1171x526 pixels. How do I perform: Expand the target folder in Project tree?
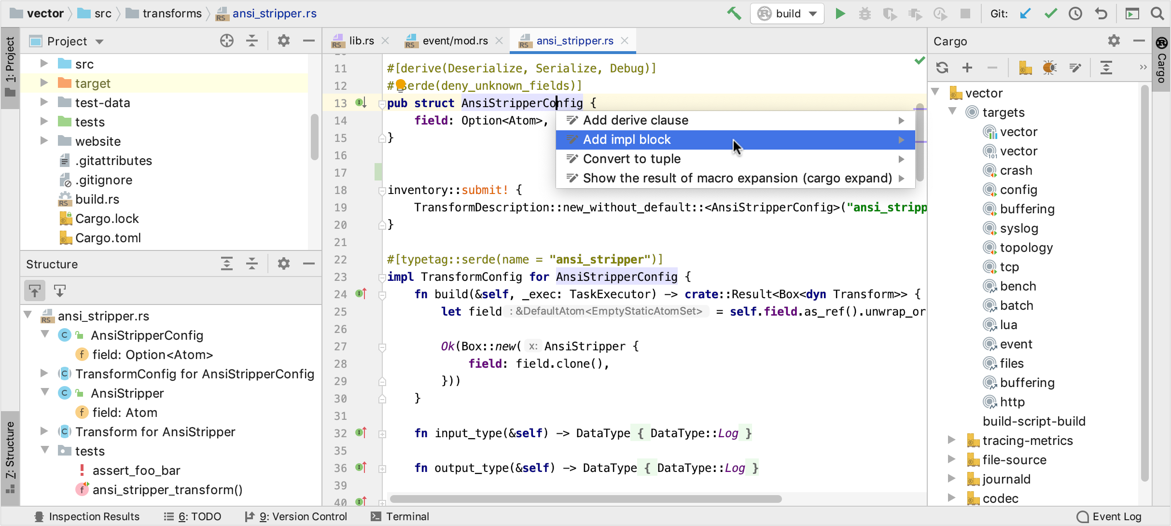point(44,83)
